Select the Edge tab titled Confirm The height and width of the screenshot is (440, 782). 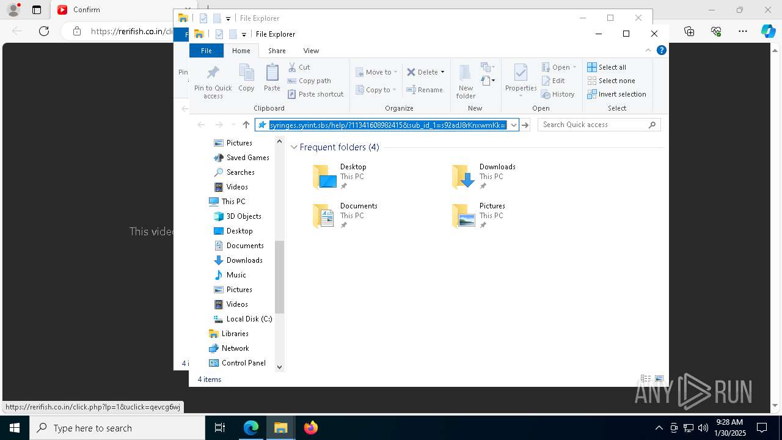pos(110,10)
